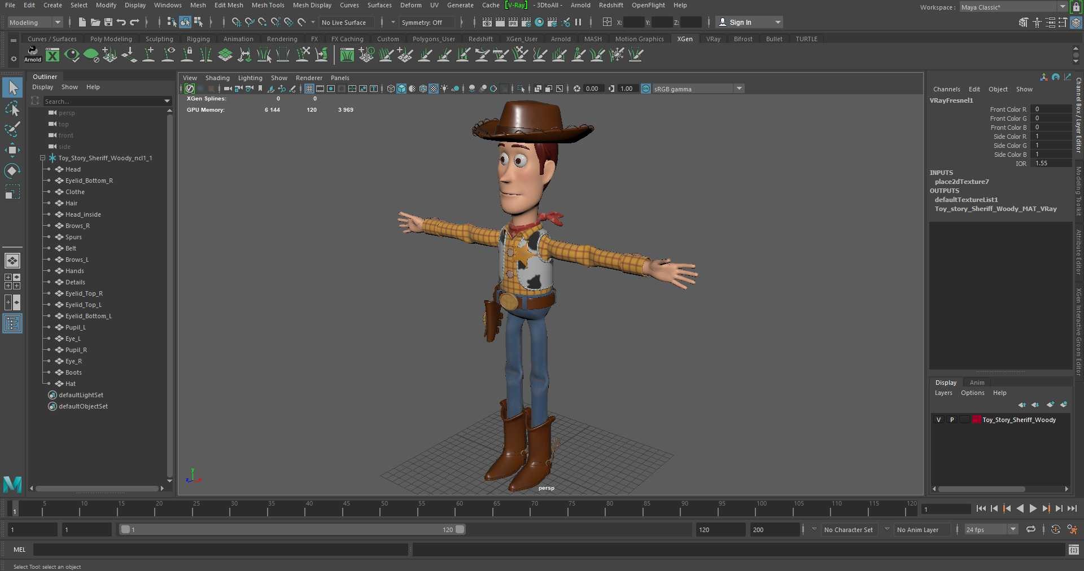This screenshot has height=571, width=1084.
Task: Click create new layer icon in Layer Editor
Action: [1050, 405]
